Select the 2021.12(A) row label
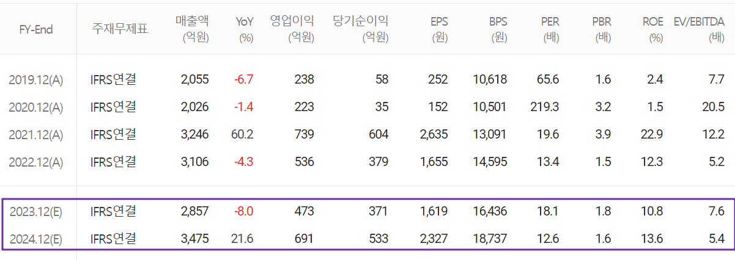The height and width of the screenshot is (260, 735). pos(35,134)
